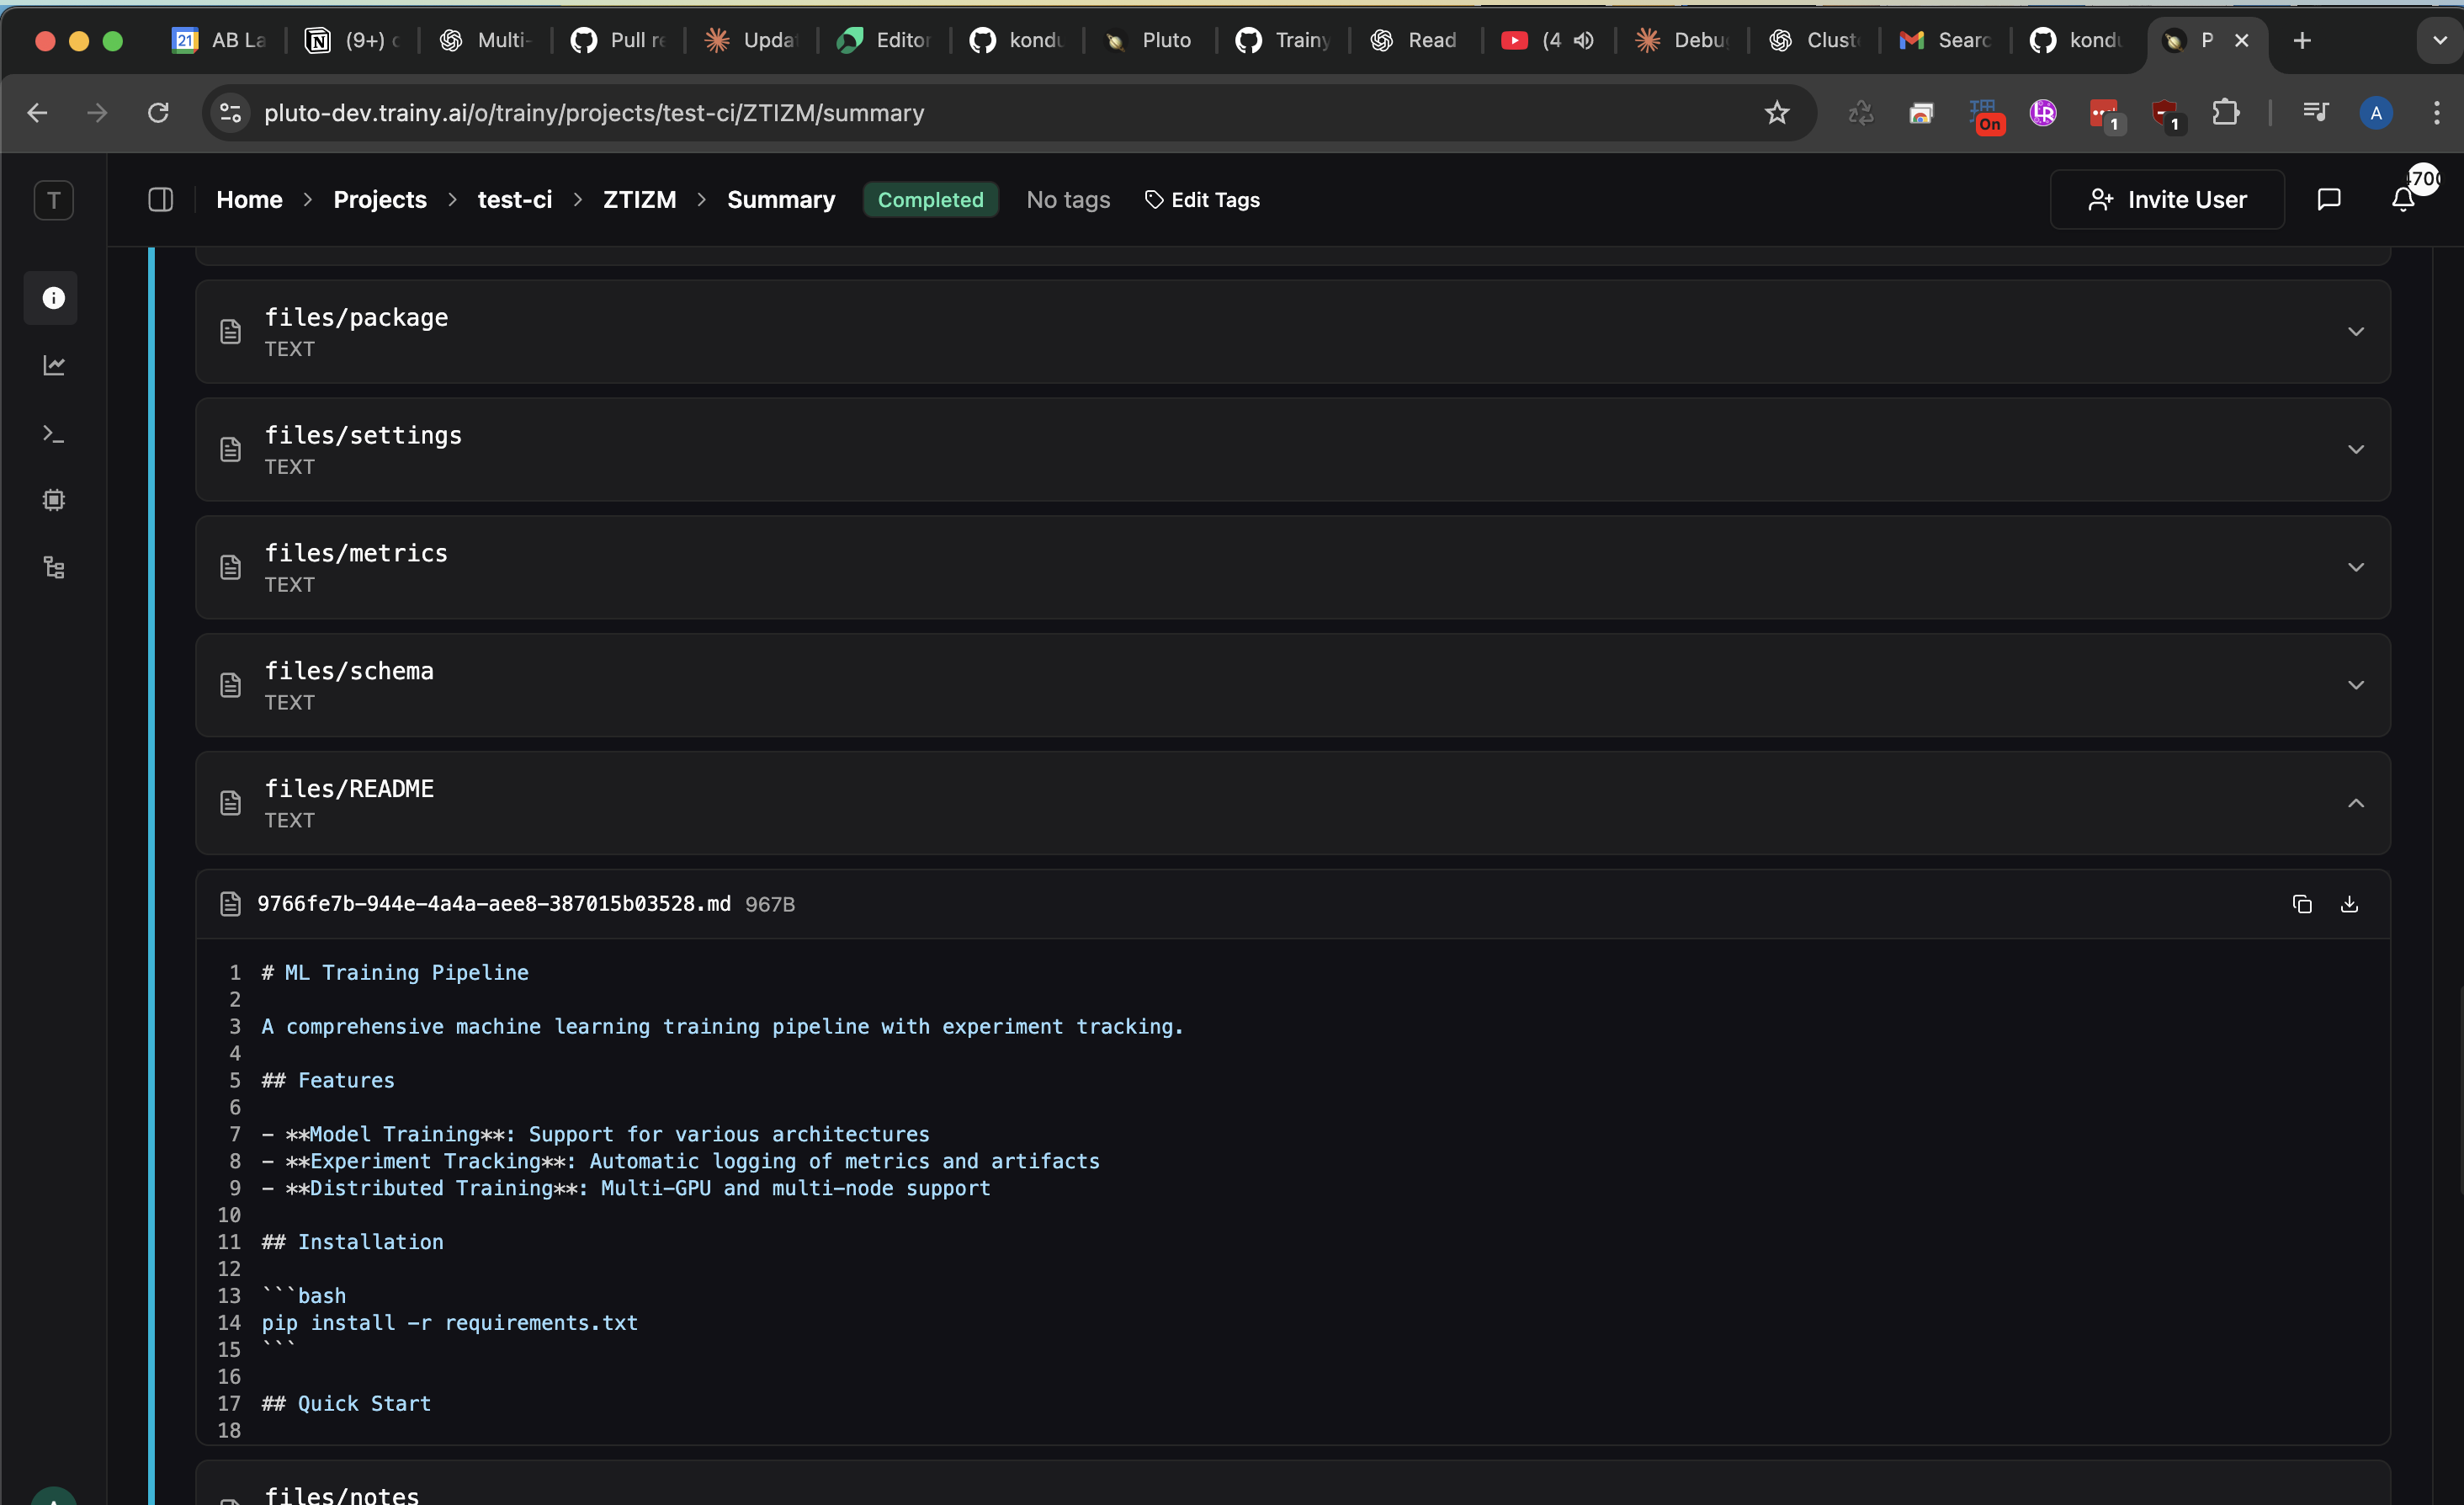Bookmark this page with the star
Screen dimensions: 2464x1505
(1777, 112)
